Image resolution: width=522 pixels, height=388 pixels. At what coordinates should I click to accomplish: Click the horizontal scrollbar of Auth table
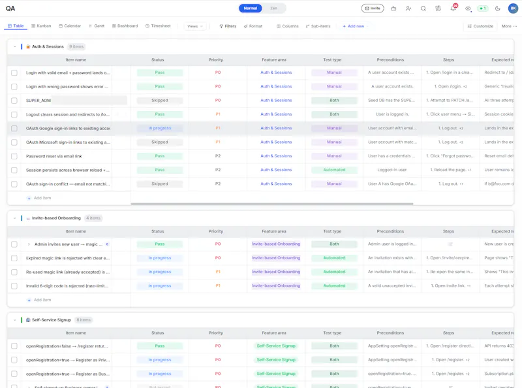272,204
